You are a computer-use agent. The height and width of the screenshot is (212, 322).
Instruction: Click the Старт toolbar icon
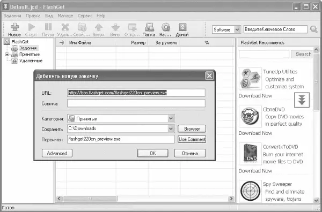click(32, 27)
